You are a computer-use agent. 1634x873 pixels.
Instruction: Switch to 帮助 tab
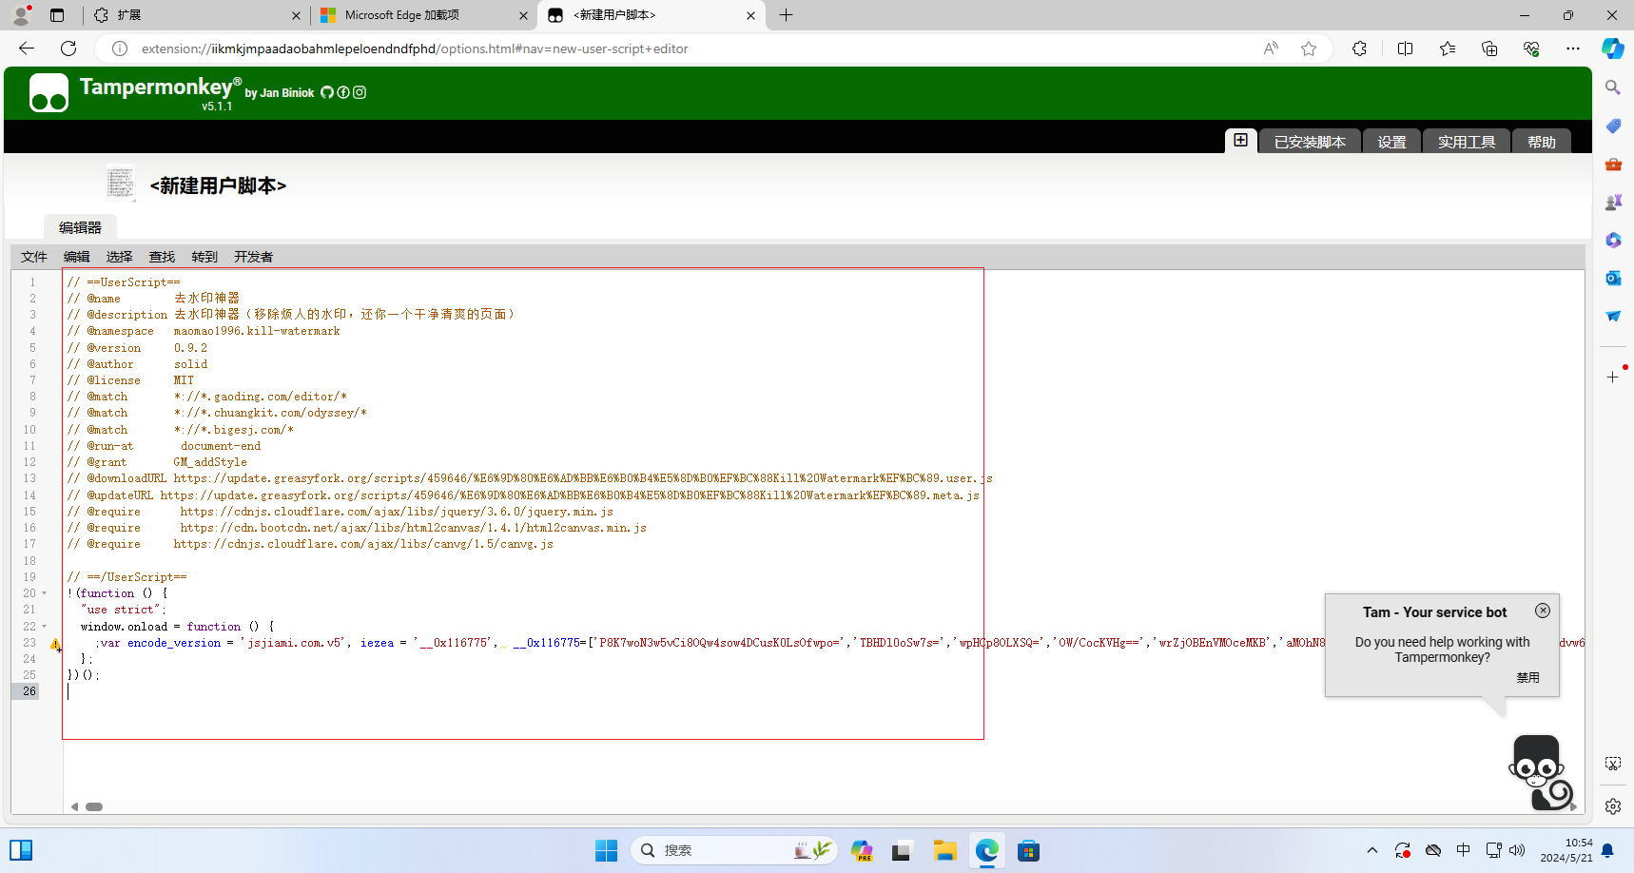point(1542,141)
